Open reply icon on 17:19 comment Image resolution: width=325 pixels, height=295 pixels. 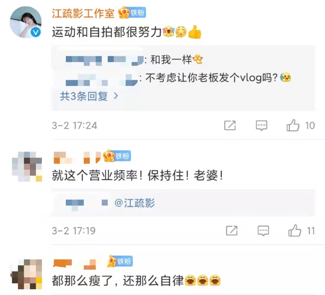263,231
